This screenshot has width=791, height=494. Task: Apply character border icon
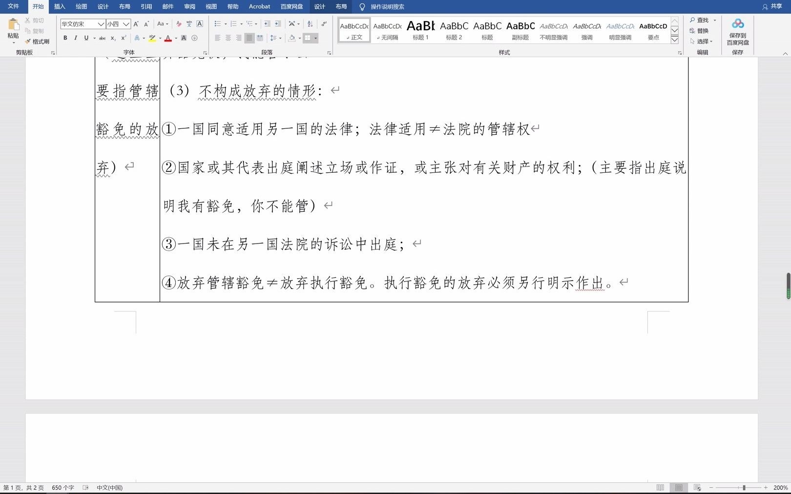200,24
